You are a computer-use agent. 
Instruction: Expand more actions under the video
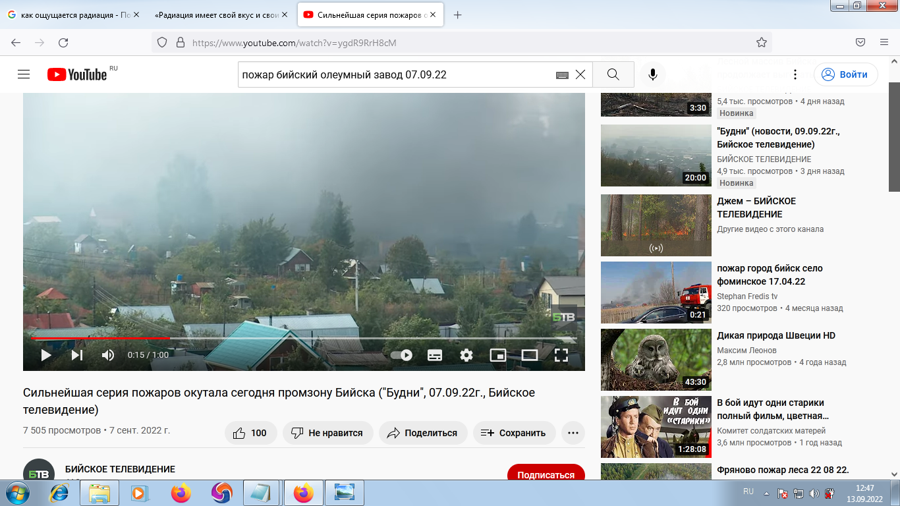[x=573, y=433]
